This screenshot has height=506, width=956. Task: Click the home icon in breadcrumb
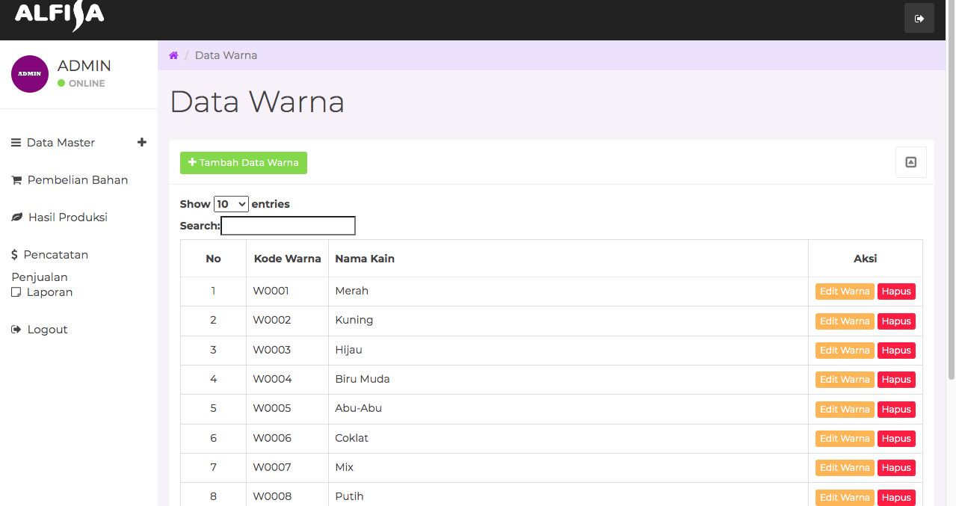tap(173, 55)
